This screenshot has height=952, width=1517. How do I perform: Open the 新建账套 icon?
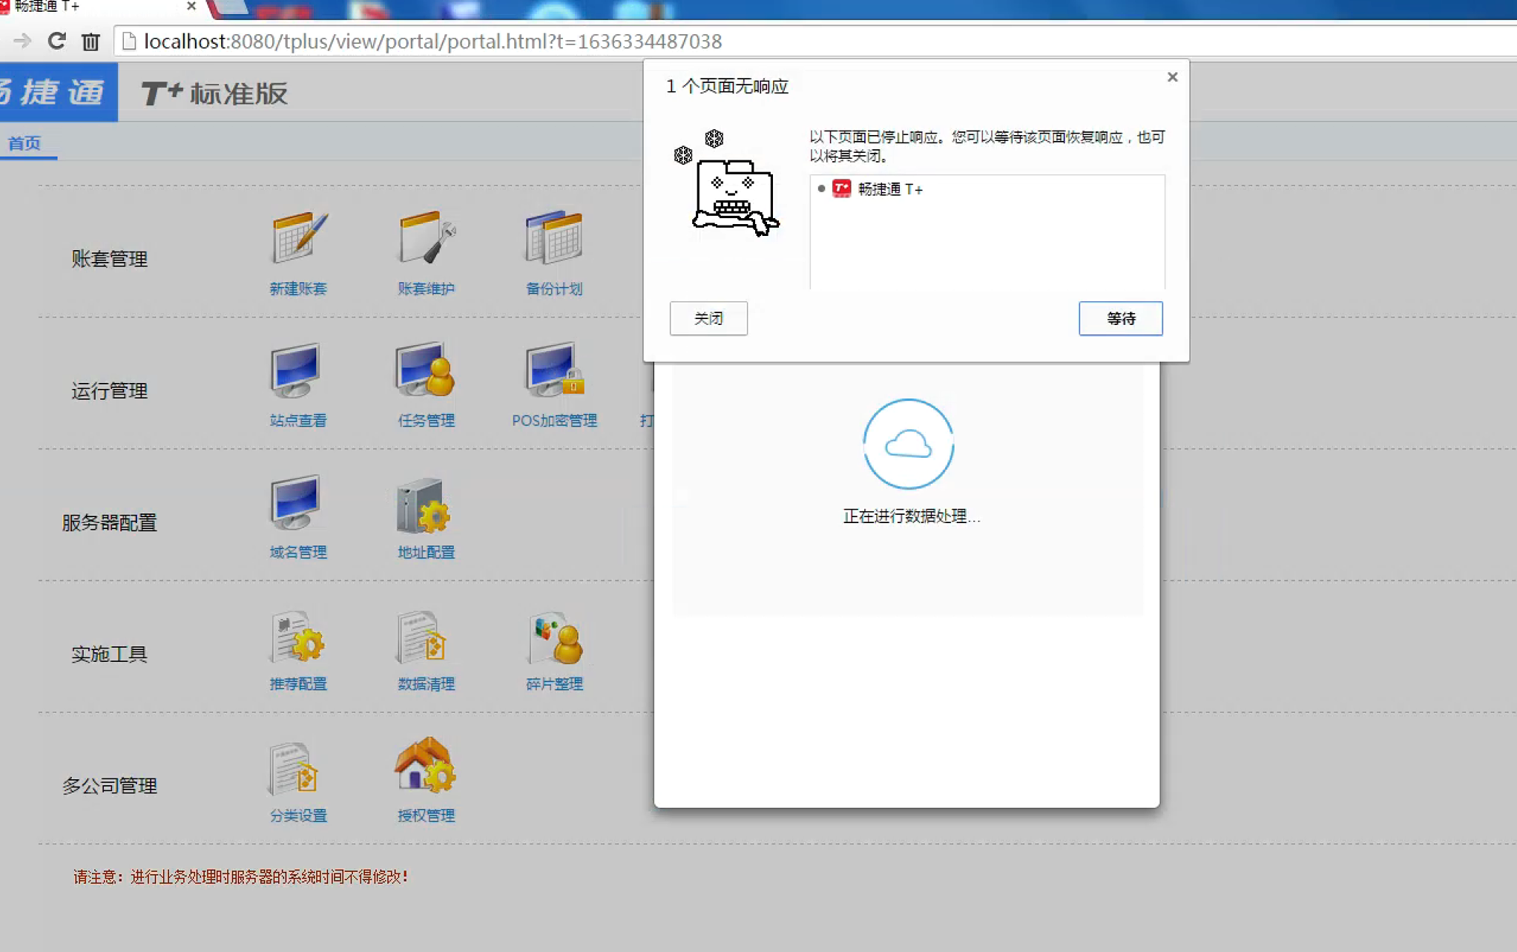(x=299, y=237)
